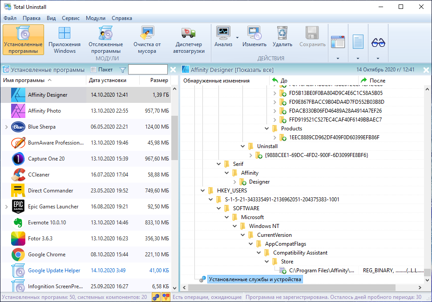Open the Приложения Windows module
The width and height of the screenshot is (432, 302).
click(x=65, y=40)
